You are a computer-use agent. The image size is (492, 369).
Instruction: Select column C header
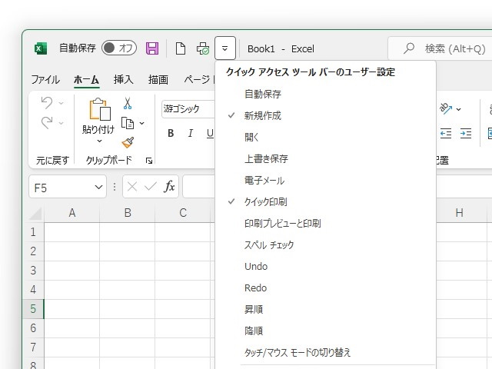tap(183, 213)
